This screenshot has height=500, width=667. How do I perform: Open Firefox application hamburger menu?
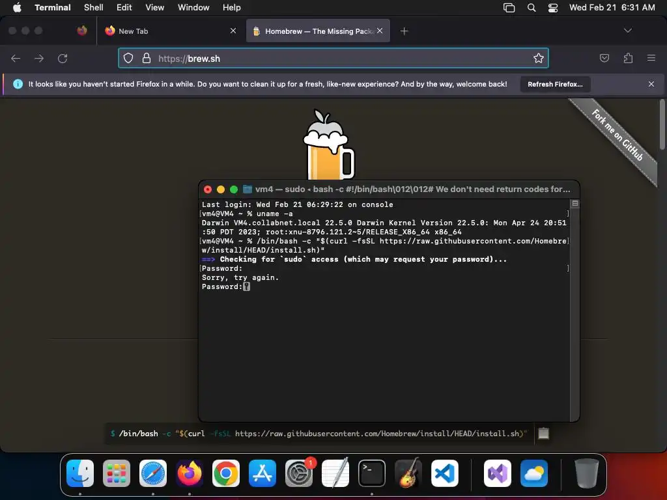coord(651,58)
